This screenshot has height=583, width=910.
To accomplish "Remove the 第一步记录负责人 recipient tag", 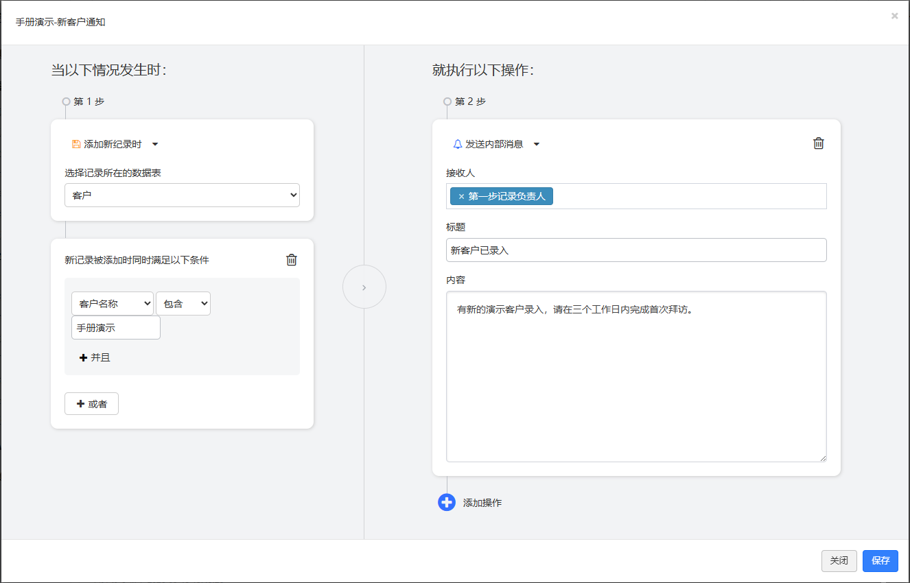I will (x=461, y=197).
